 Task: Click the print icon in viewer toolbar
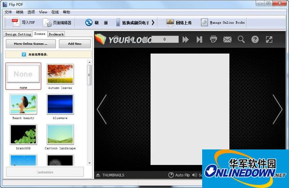[x=213, y=39]
